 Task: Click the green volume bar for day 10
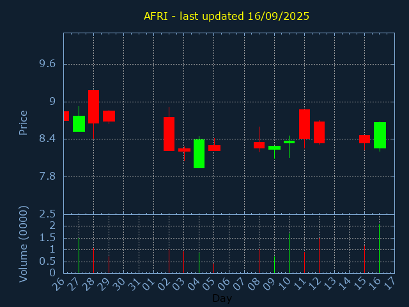289,253
